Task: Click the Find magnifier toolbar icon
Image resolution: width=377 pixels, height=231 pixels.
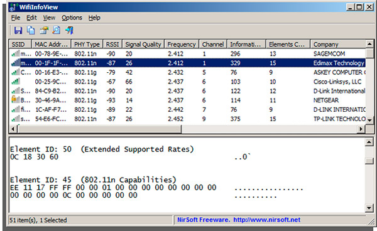Action: coord(57,30)
